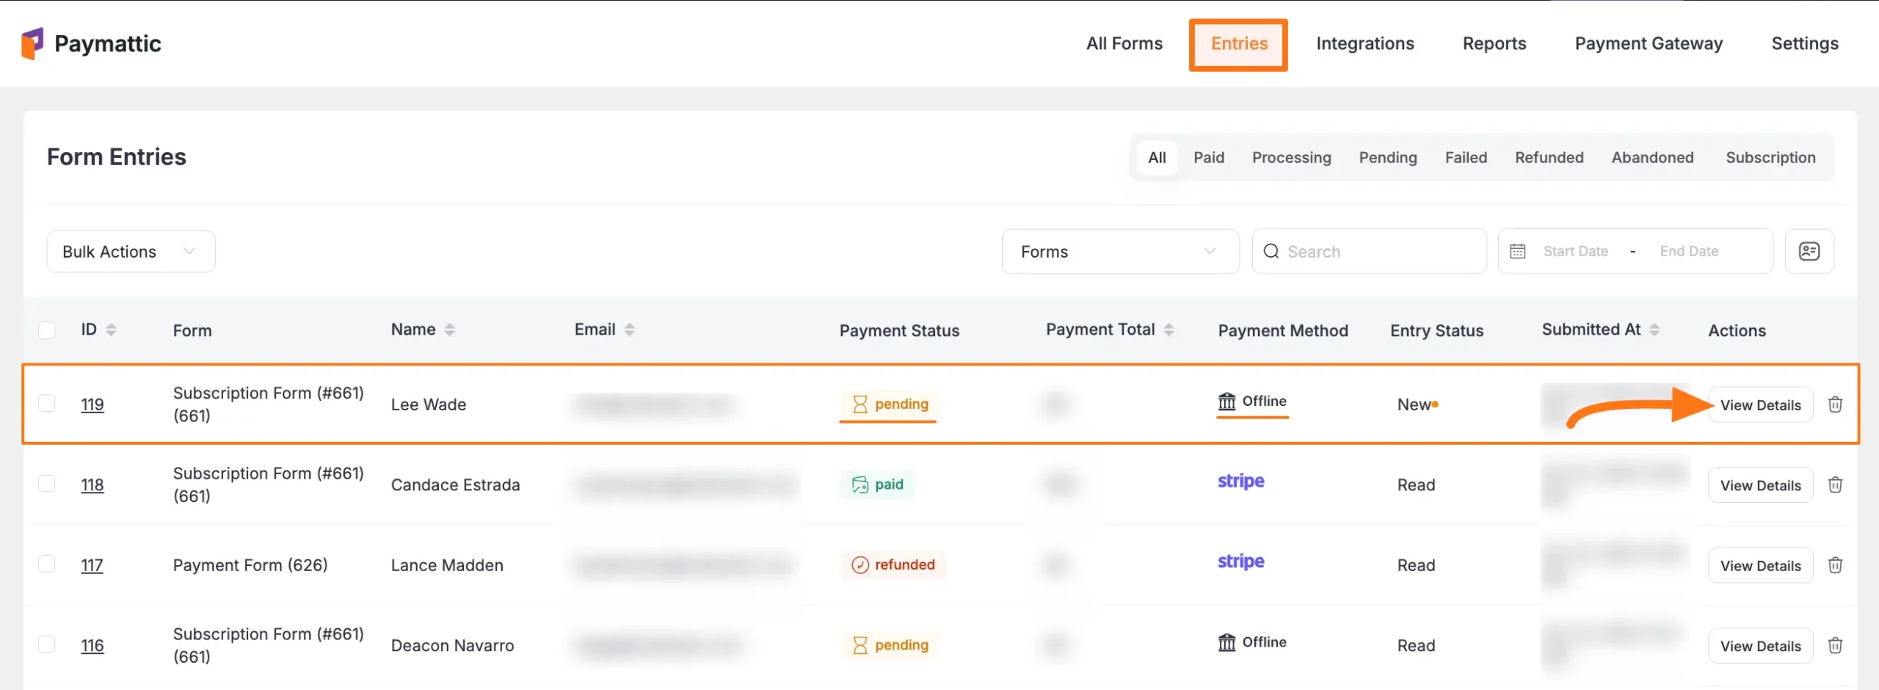
Task: Check the checkbox on Lance Madden's row
Action: (47, 564)
